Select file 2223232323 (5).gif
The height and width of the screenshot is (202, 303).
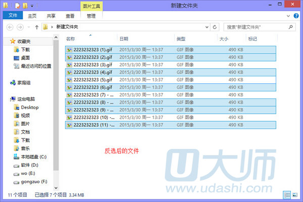click(171, 80)
